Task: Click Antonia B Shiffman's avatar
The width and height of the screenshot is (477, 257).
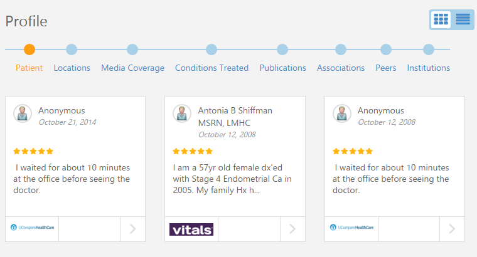Action: point(182,113)
